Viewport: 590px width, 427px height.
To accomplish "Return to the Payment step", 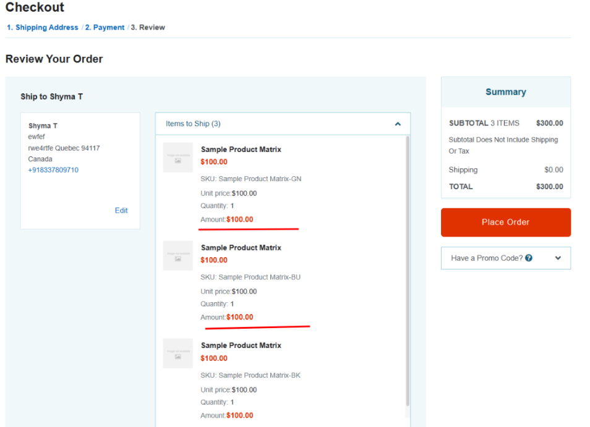I will 105,28.
